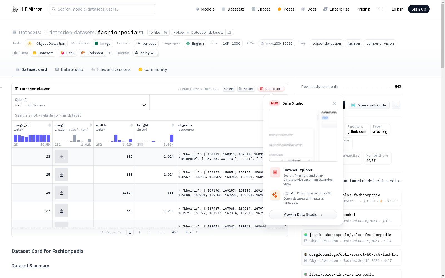
Task: Open Models in the top navigation
Action: [205, 9]
